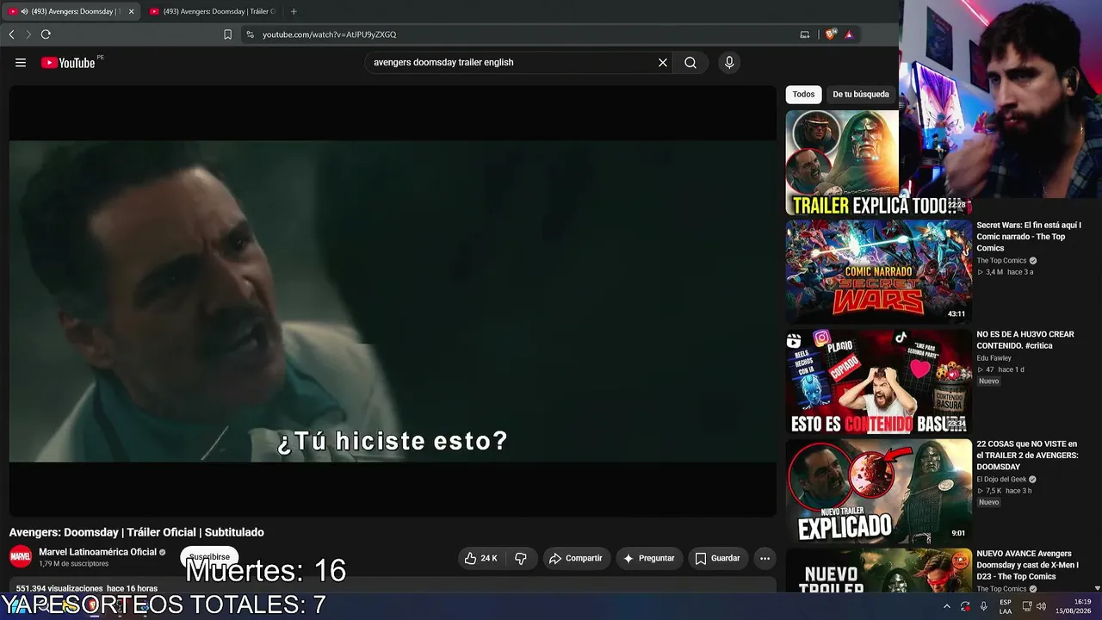Image resolution: width=1102 pixels, height=620 pixels.
Task: Bookmark this page from the address bar
Action: pos(227,34)
